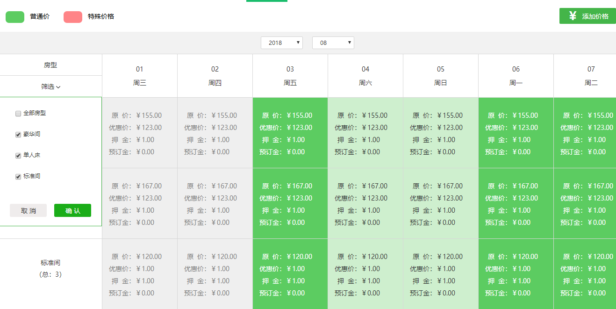Toggle the 单人床 checkbox
This screenshot has height=309, width=616.
coord(18,156)
